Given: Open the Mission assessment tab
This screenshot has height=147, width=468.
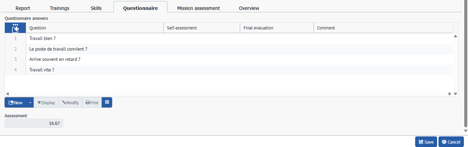Looking at the screenshot, I should click(x=198, y=8).
